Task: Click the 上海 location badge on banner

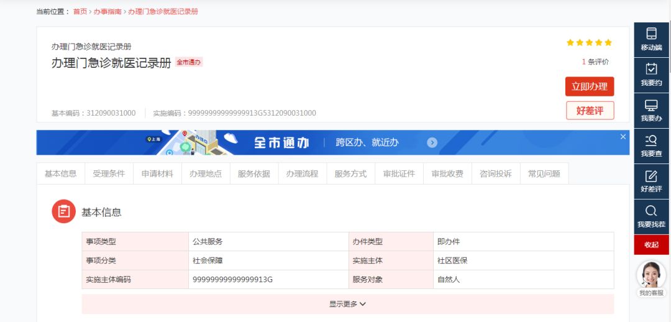Action: (154, 139)
